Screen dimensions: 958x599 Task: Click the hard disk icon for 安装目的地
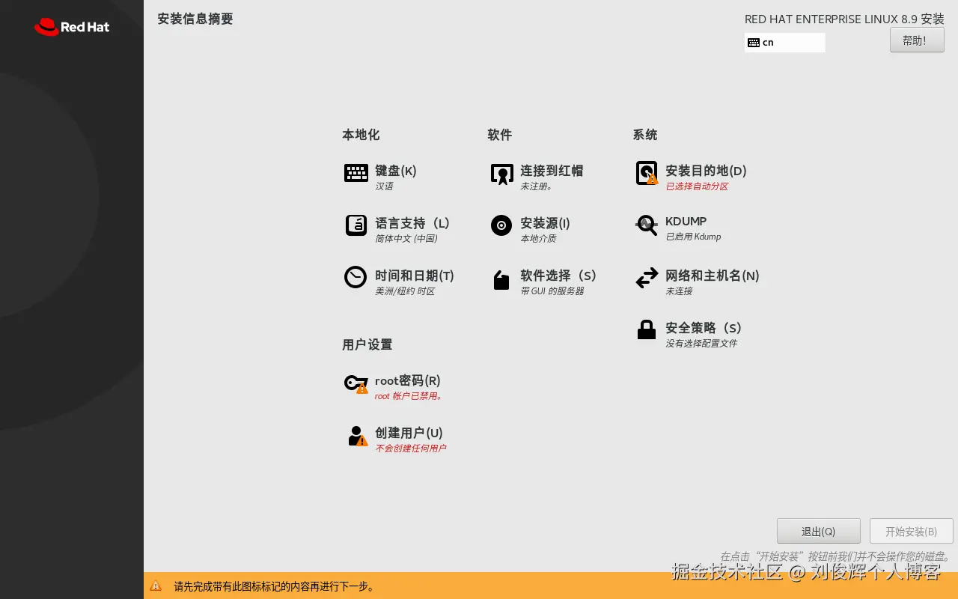(647, 173)
